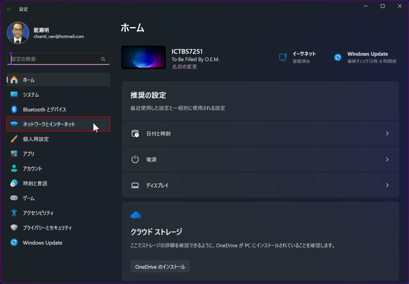Click the Apps icon beside アプリ
Image resolution: width=409 pixels, height=284 pixels.
[14, 154]
